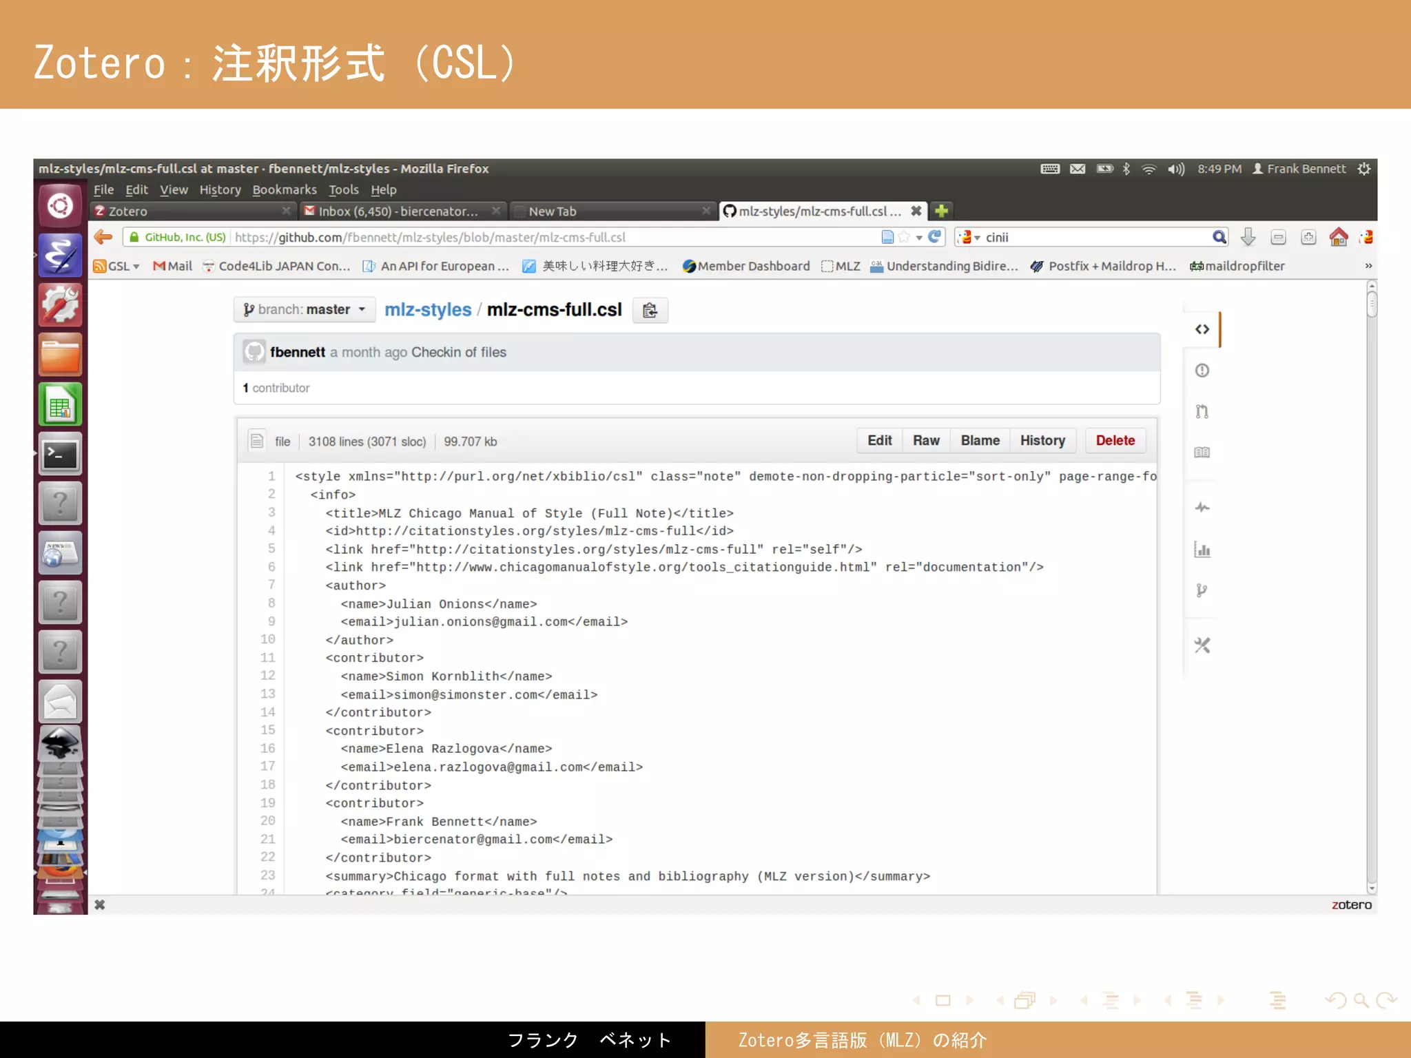Open the Member Dashboard bookmark
The width and height of the screenshot is (1411, 1058).
pos(746,266)
